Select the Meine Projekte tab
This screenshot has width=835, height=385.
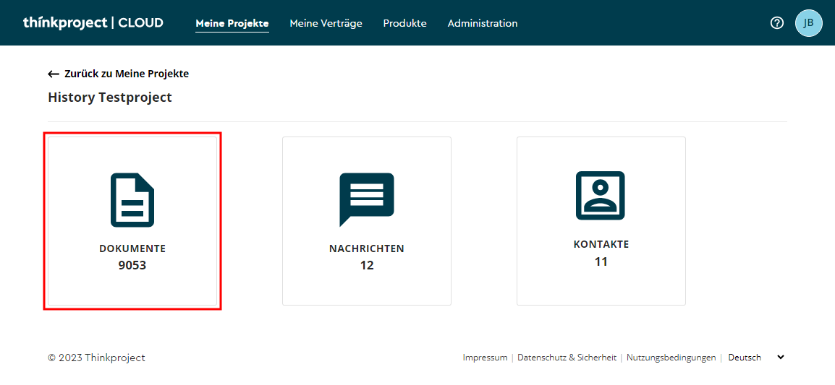pyautogui.click(x=232, y=23)
